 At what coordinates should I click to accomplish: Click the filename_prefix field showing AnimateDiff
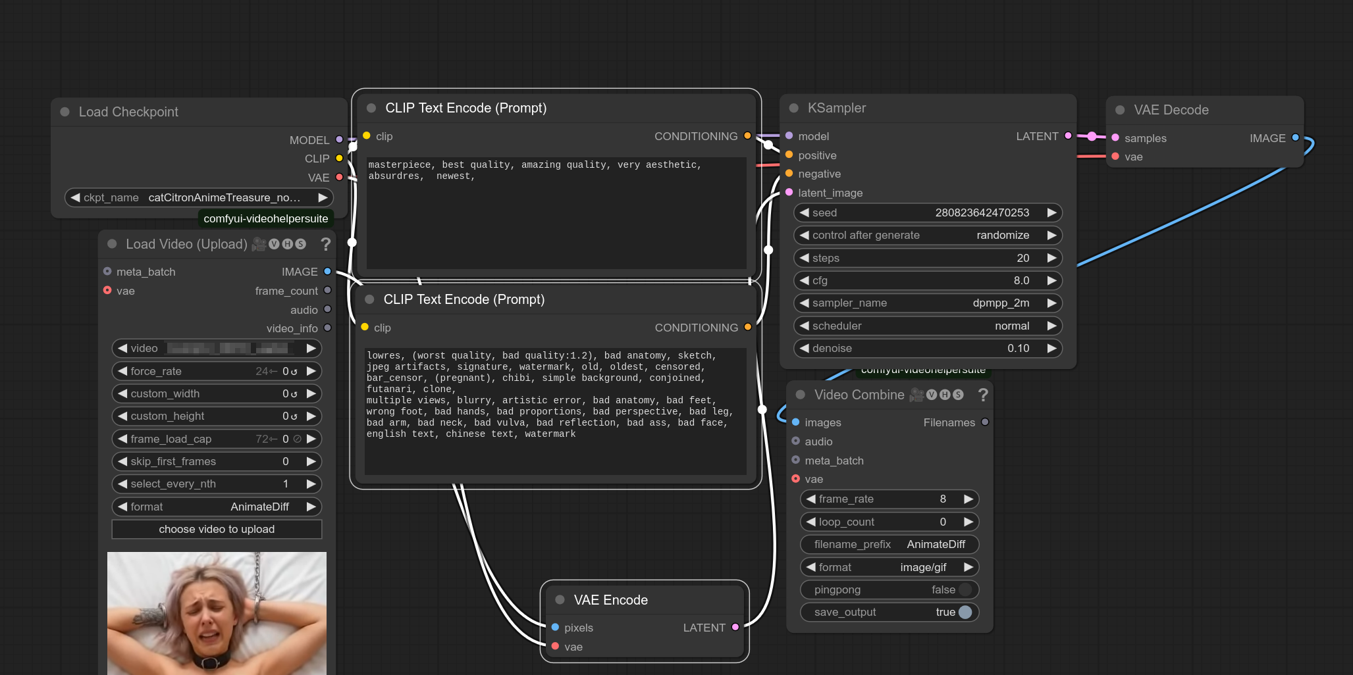(x=889, y=544)
